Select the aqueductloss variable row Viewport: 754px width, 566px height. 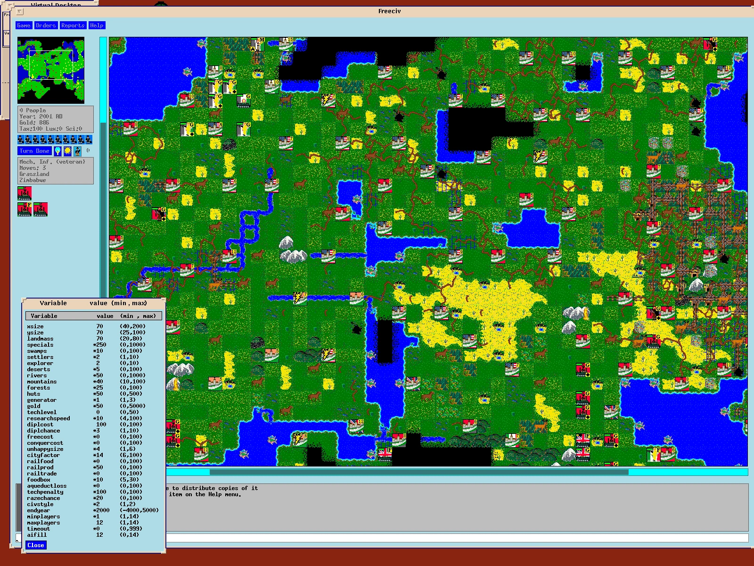click(93, 486)
